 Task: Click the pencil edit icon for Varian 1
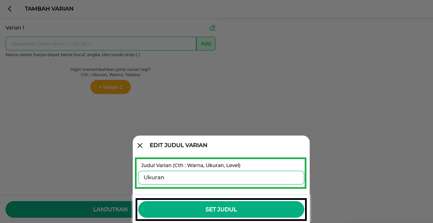click(x=212, y=28)
